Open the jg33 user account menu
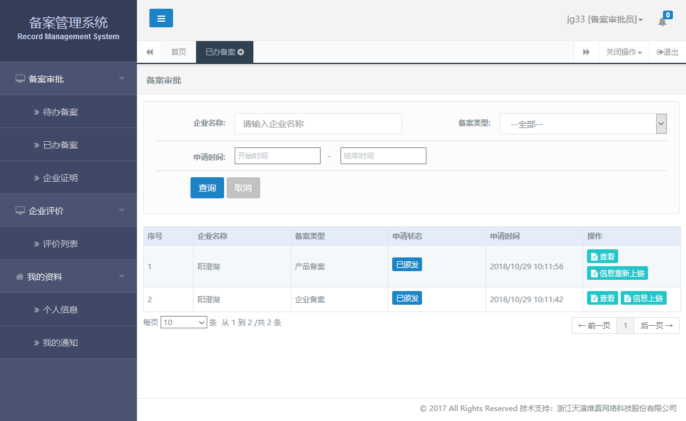Image resolution: width=686 pixels, height=421 pixels. click(604, 20)
